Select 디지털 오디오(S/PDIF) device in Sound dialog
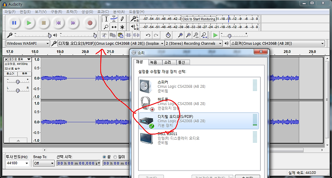The image size is (332, 178). (x=199, y=121)
